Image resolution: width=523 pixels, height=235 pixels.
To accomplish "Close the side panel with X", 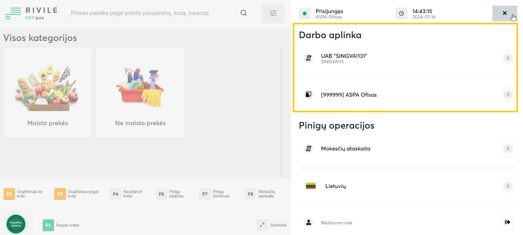I will 504,13.
